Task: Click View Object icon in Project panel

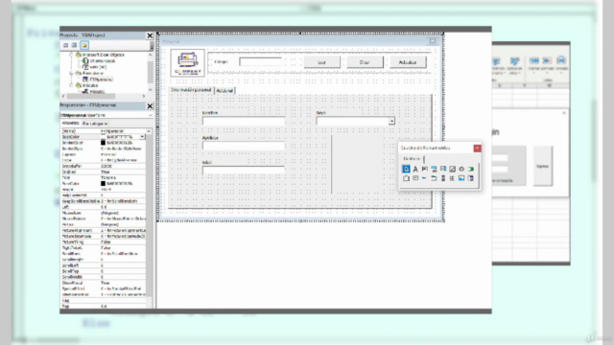Action: [x=74, y=45]
